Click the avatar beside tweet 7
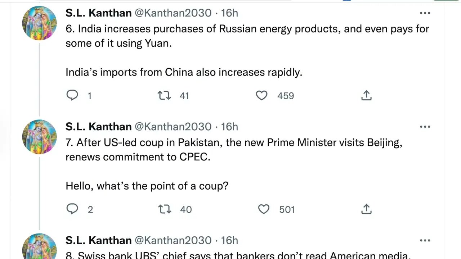Image resolution: width=461 pixels, height=259 pixels. (x=39, y=137)
